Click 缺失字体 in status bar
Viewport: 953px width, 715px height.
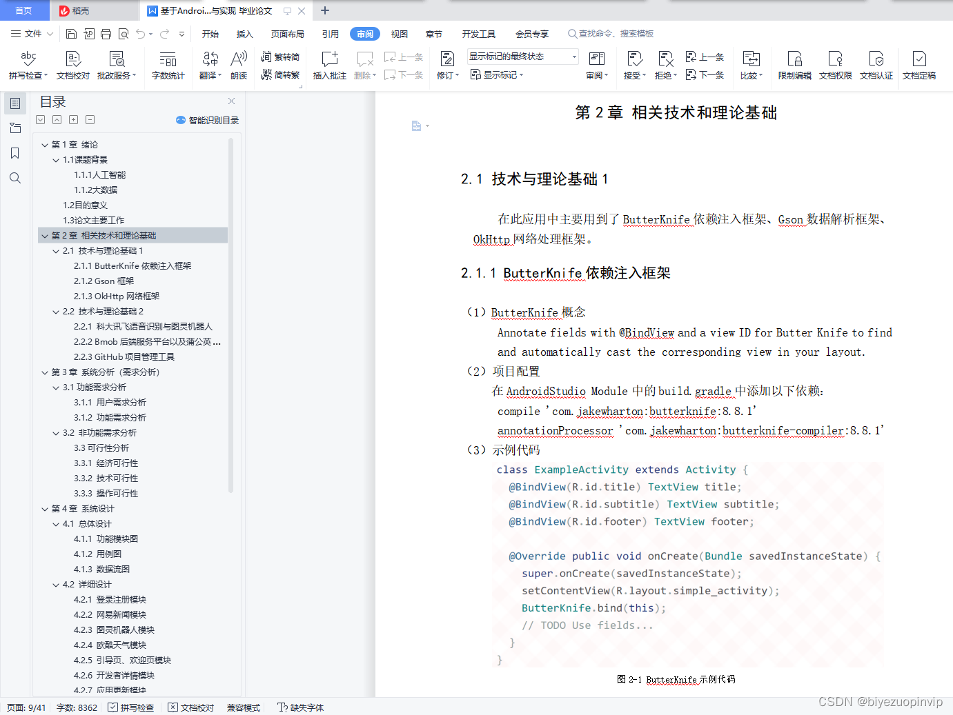point(301,707)
